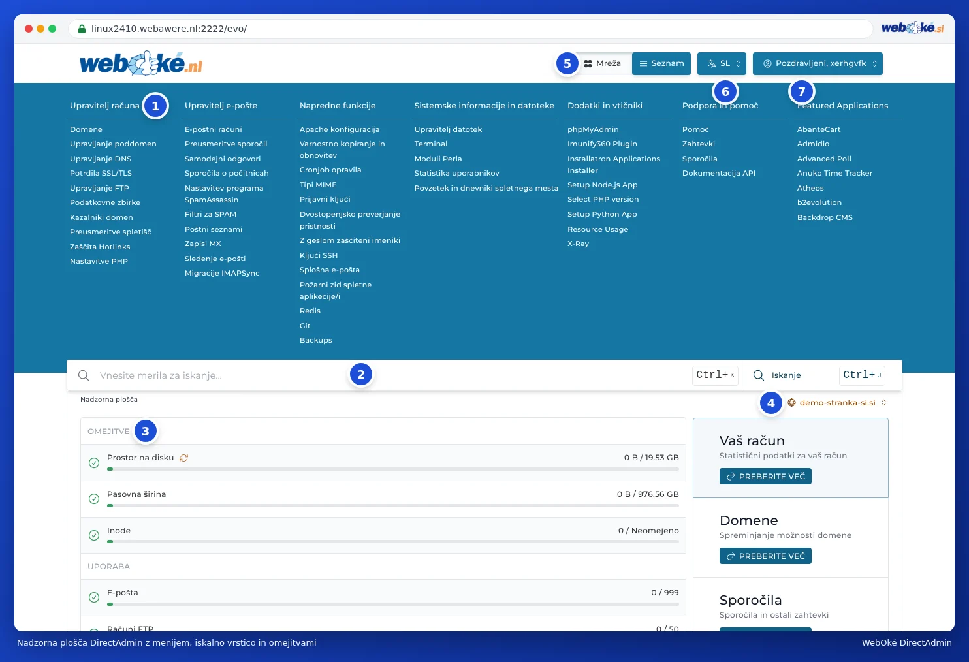The height and width of the screenshot is (662, 969).
Task: Open Upravitelj datotek menu entry
Action: pos(449,129)
